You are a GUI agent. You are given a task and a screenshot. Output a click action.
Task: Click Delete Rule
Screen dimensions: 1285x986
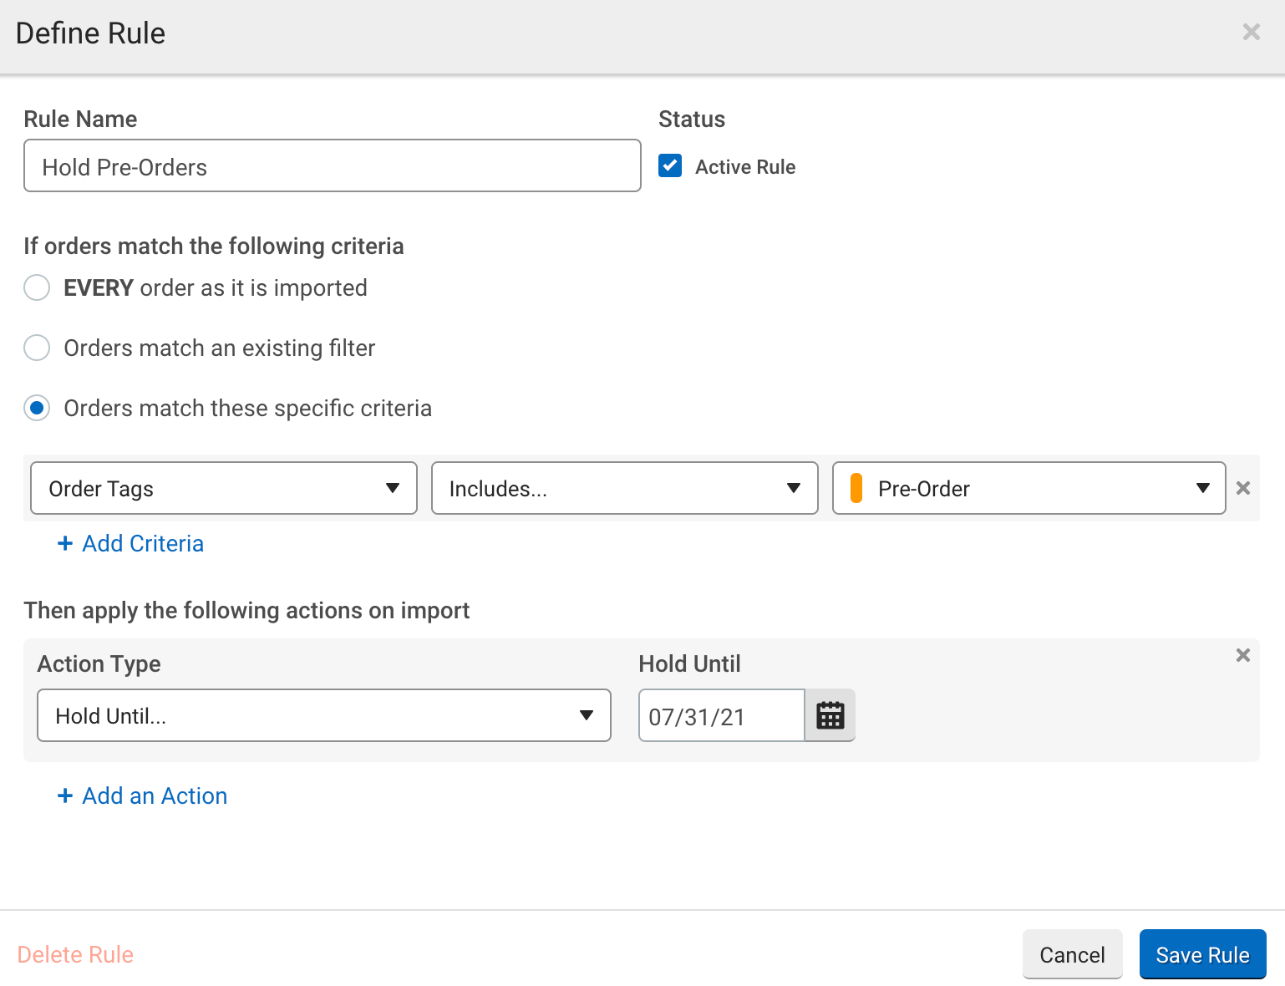coord(75,954)
